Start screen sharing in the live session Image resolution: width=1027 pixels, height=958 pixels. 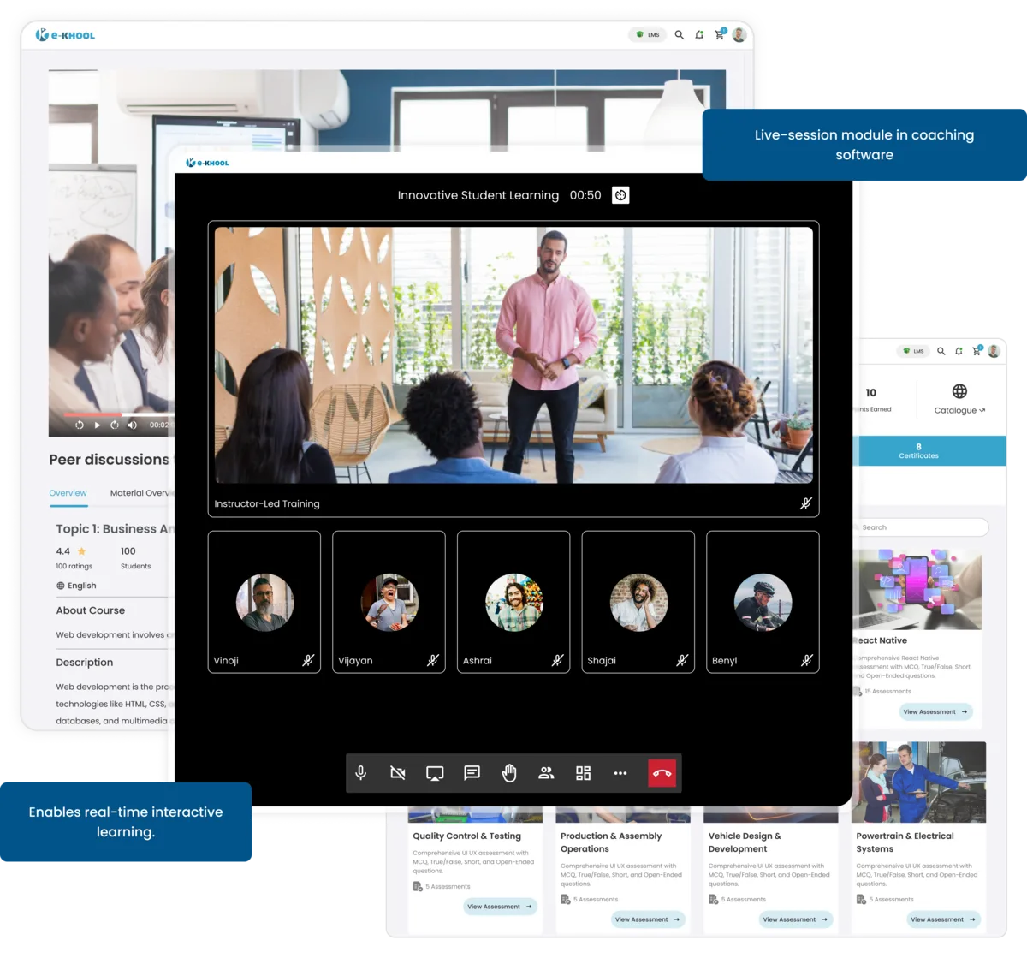pos(434,772)
